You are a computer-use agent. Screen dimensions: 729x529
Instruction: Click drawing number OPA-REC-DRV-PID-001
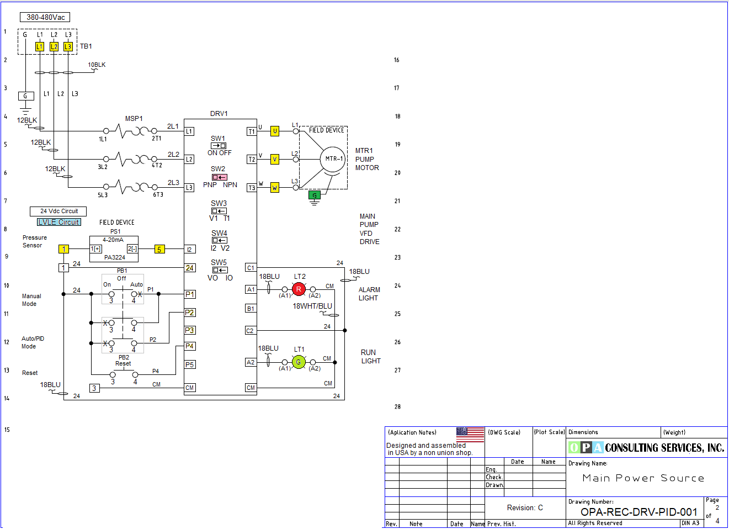point(638,512)
